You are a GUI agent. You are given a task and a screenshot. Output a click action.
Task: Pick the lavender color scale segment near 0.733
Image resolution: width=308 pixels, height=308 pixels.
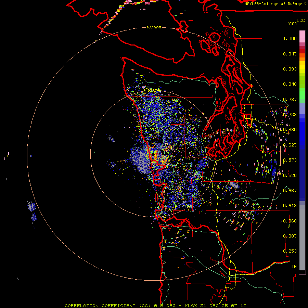pyautogui.click(x=302, y=108)
